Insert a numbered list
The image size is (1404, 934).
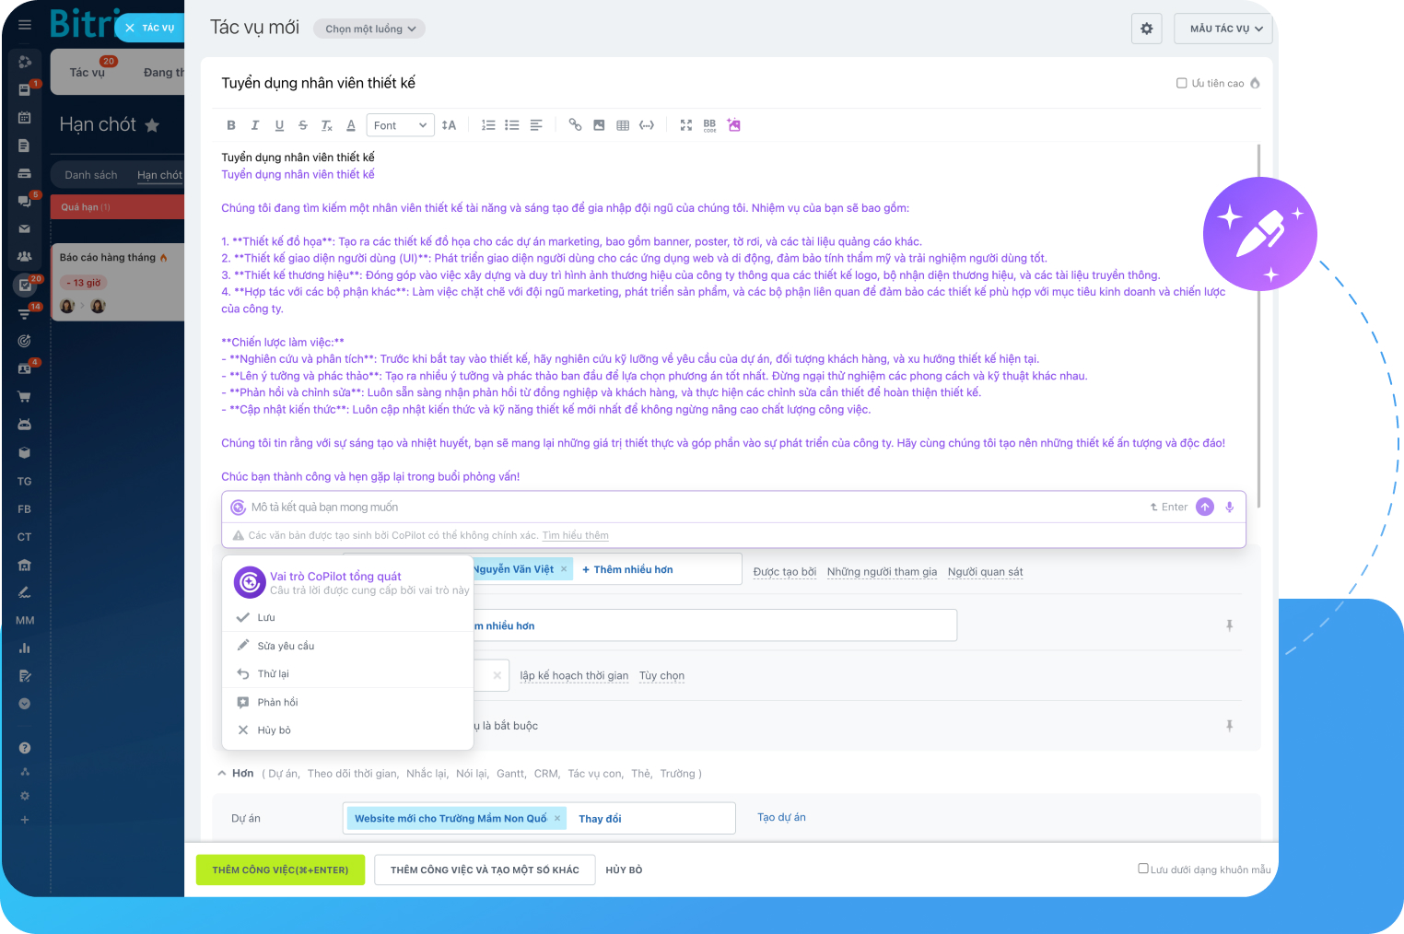[x=488, y=125]
